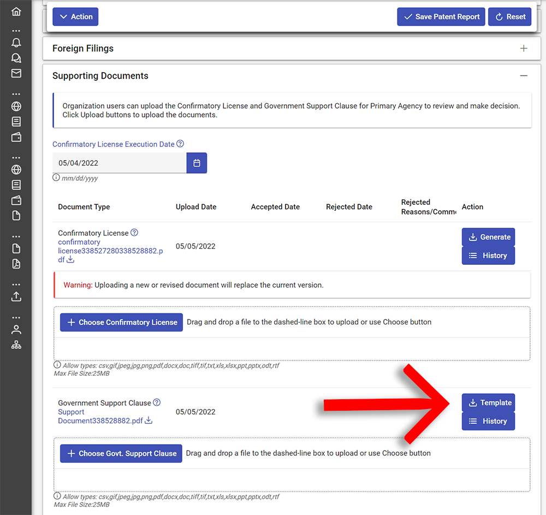This screenshot has width=546, height=515.
Task: Click the home icon in the sidebar
Action: pos(16,11)
